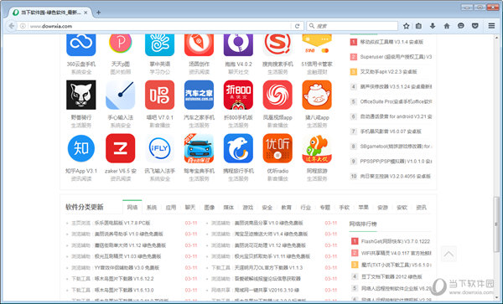Open the WiFi共享精灵 V4.0.117 ranking link
Screen dimensions: 503x304
[396, 253]
